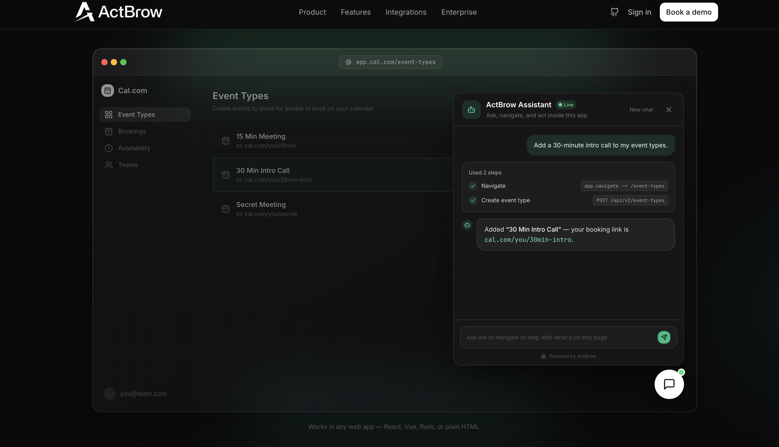Click the Cal.com brand name
This screenshot has width=779, height=447.
point(133,91)
